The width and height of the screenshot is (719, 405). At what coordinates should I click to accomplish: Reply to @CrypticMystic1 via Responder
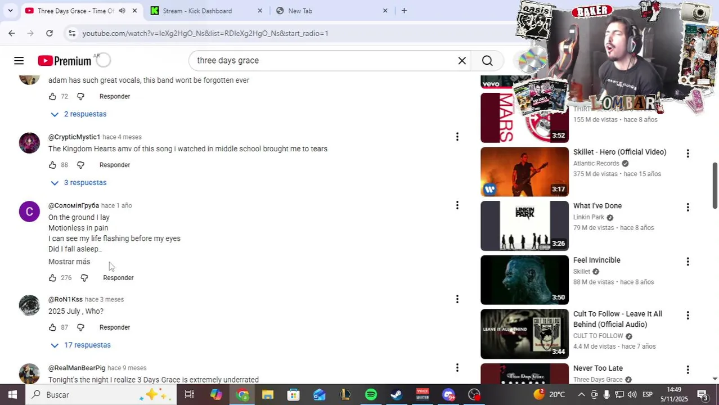coord(115,165)
